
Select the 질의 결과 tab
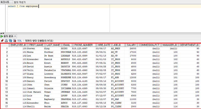click(8, 36)
